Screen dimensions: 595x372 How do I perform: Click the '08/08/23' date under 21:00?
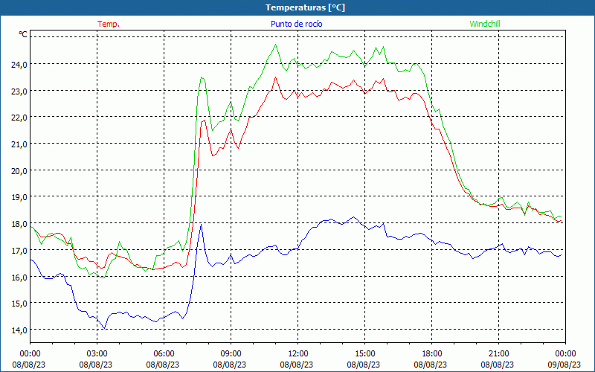coord(498,365)
